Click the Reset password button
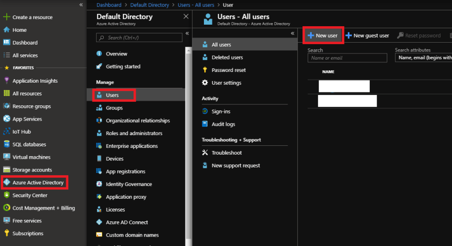The width and height of the screenshot is (452, 246). [x=419, y=35]
